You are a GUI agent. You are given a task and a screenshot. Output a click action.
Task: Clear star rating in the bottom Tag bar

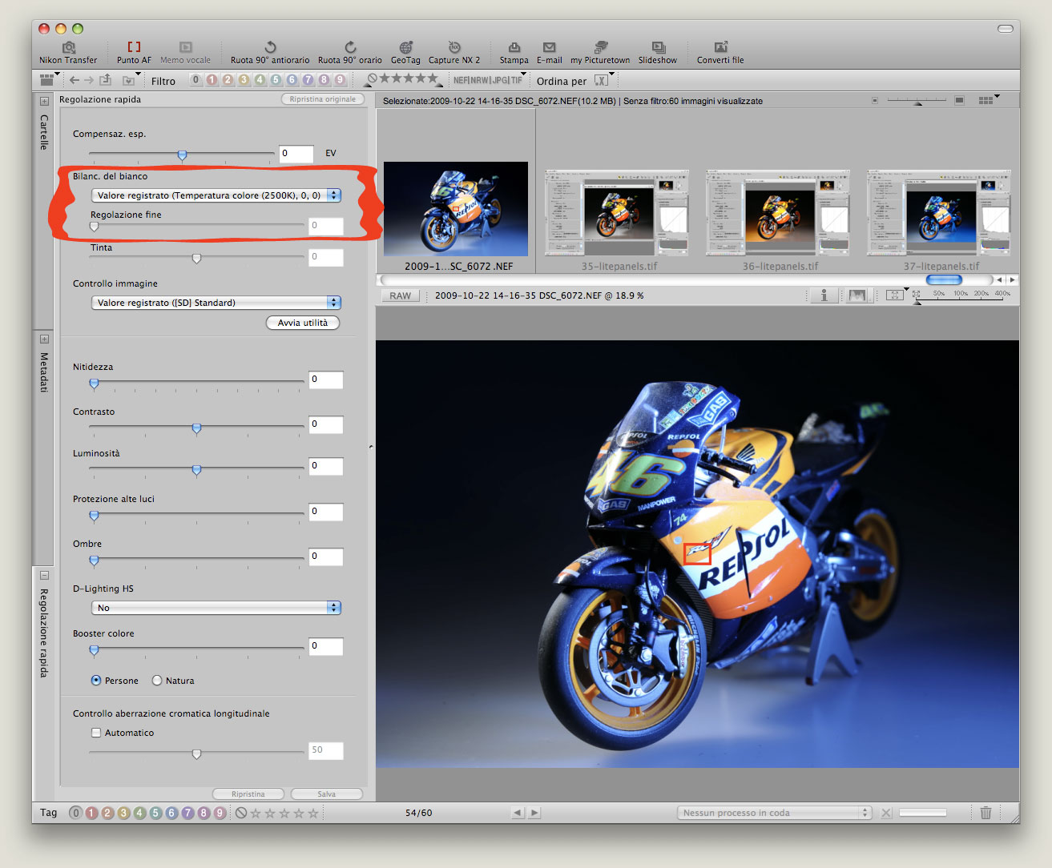click(x=241, y=813)
